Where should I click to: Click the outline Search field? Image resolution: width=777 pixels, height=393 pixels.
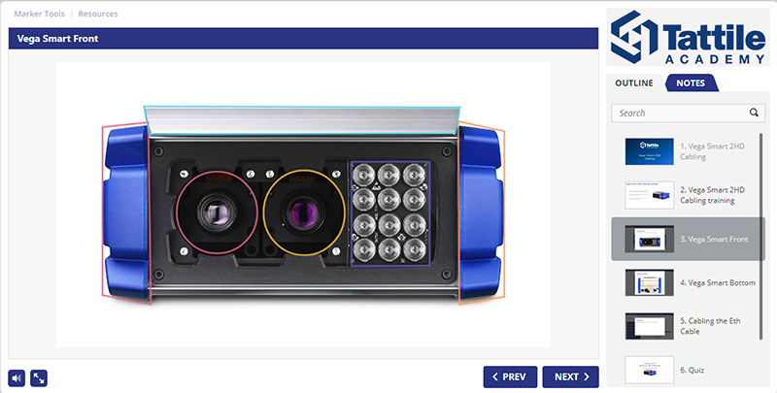(689, 113)
